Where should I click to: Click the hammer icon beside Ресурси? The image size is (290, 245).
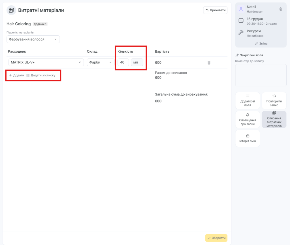(241, 33)
